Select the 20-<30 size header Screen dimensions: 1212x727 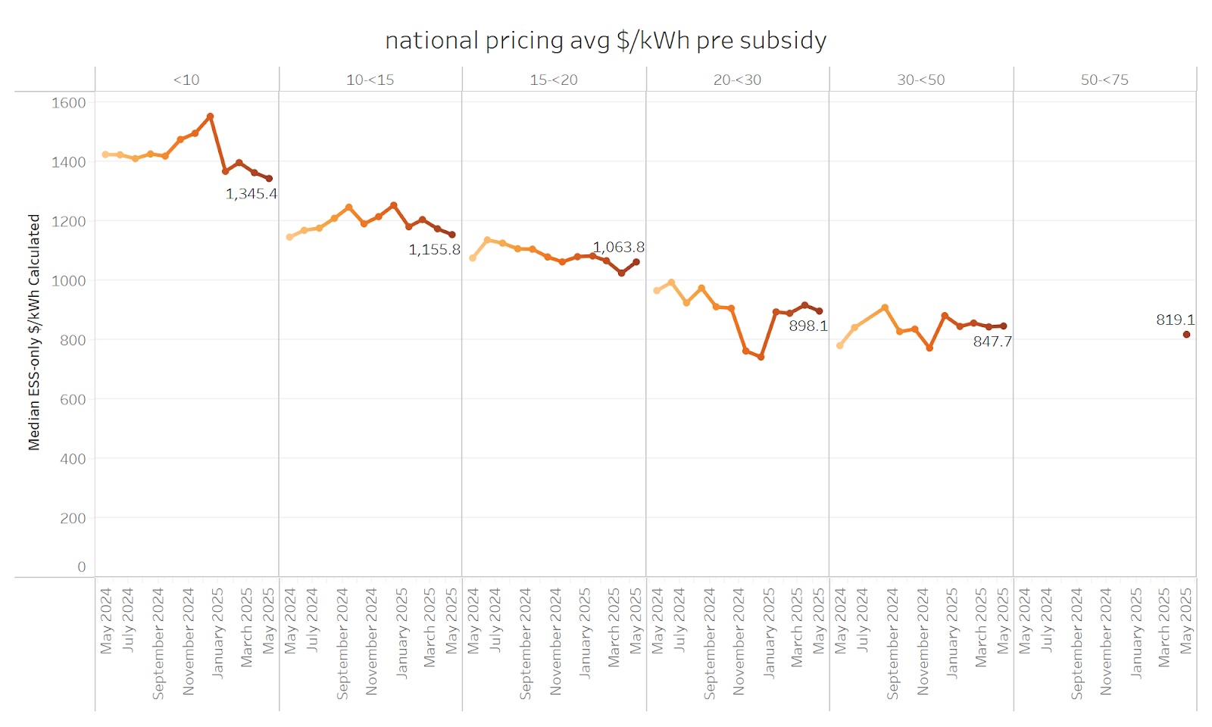(x=737, y=80)
